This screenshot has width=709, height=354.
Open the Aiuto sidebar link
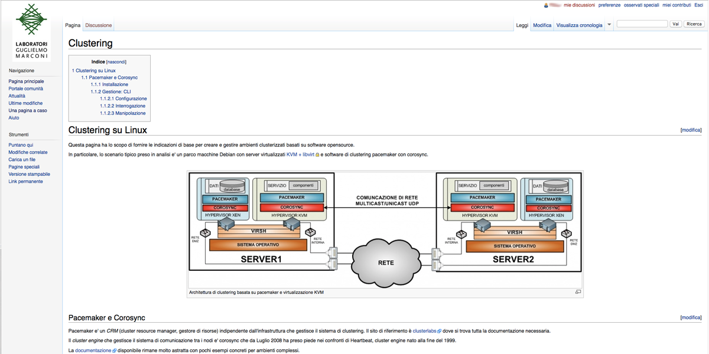point(14,117)
